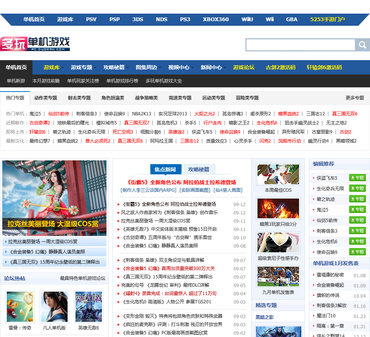Image resolution: width=370 pixels, height=337 pixels.
Task: Open PSV in the top bar
Action: (x=91, y=19)
